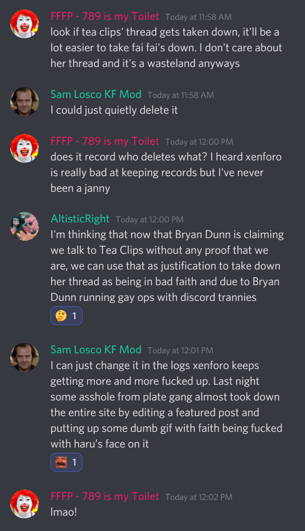Open AltisticRight's profile picture

coord(24,226)
